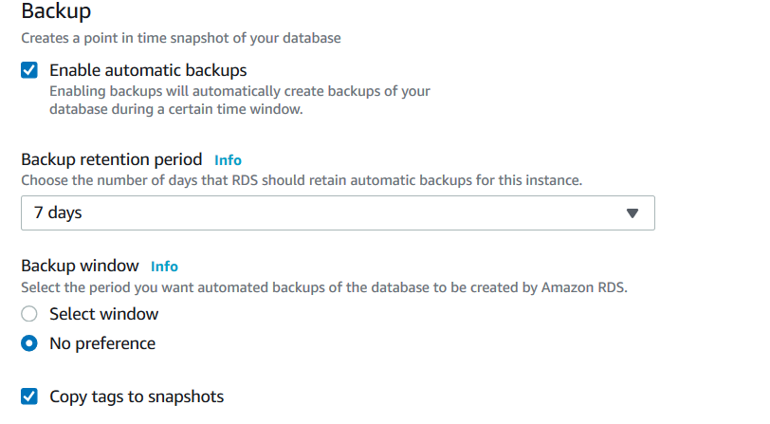Open the Backup retention period dropdown
The height and width of the screenshot is (424, 770).
point(338,213)
